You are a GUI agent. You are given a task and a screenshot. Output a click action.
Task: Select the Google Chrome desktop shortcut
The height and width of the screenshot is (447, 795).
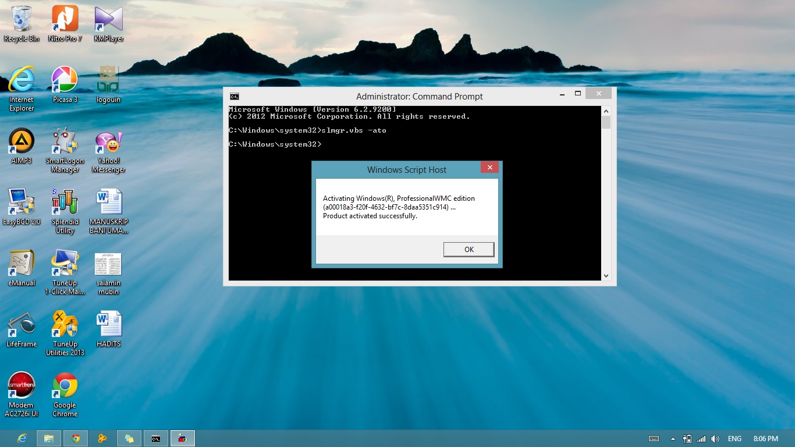pos(65,394)
